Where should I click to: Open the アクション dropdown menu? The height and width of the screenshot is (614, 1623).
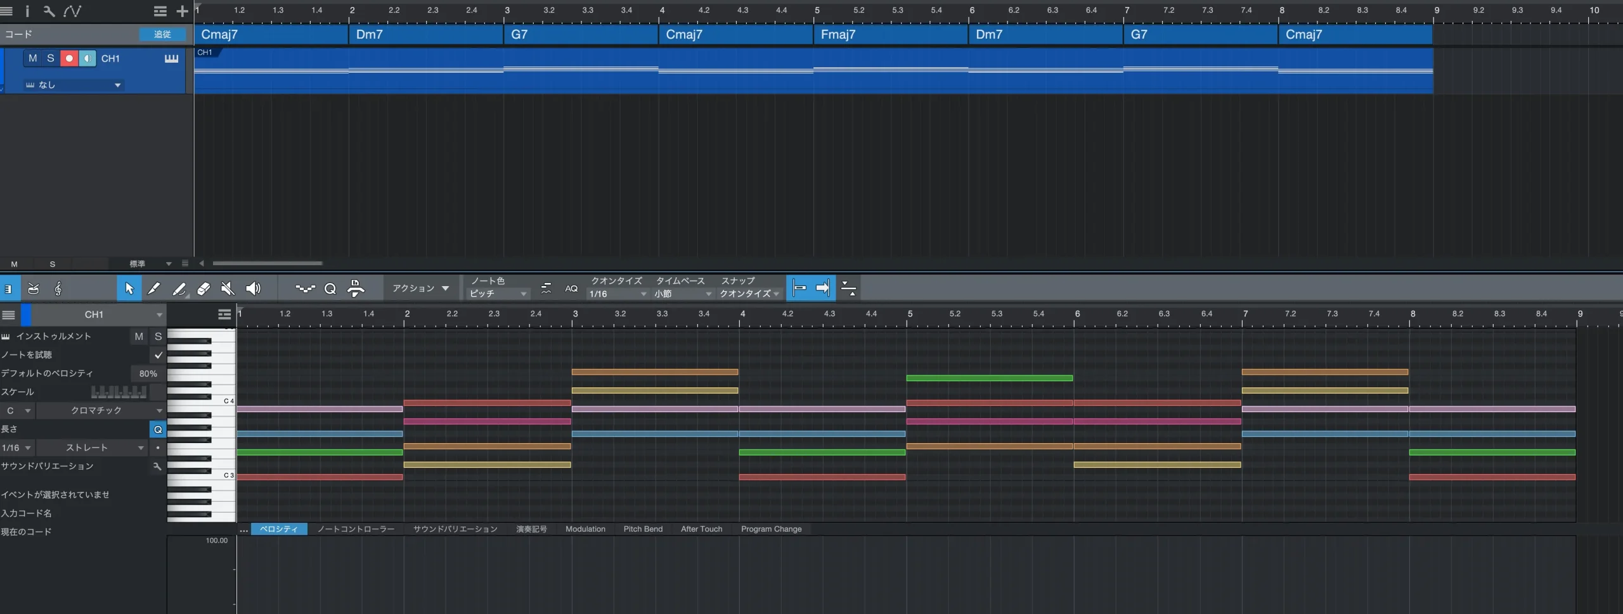420,289
